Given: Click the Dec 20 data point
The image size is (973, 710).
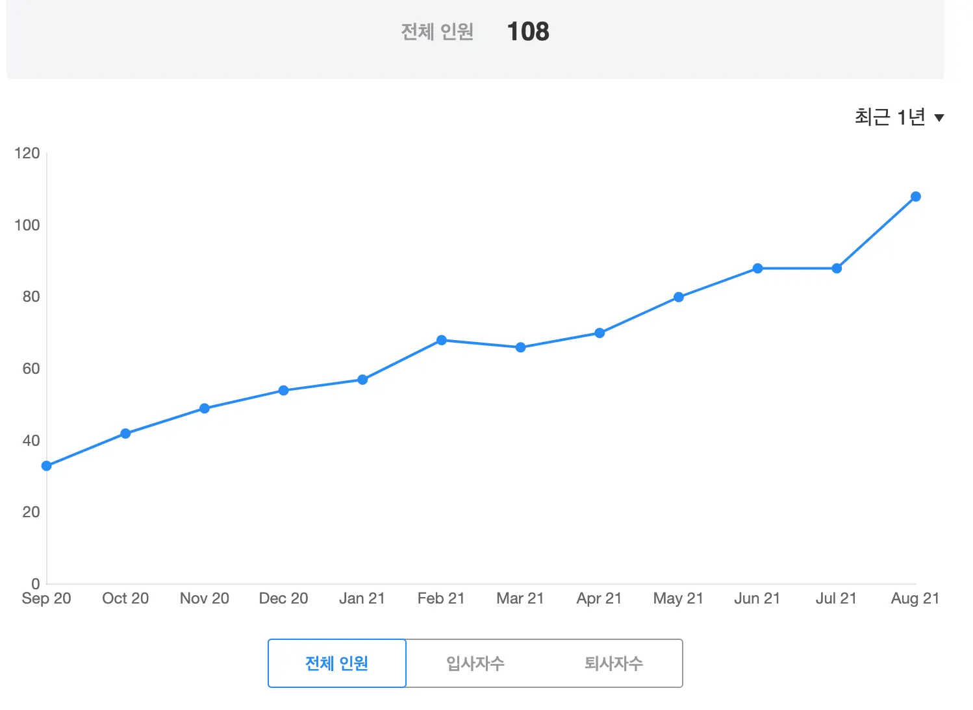Looking at the screenshot, I should tap(284, 391).
